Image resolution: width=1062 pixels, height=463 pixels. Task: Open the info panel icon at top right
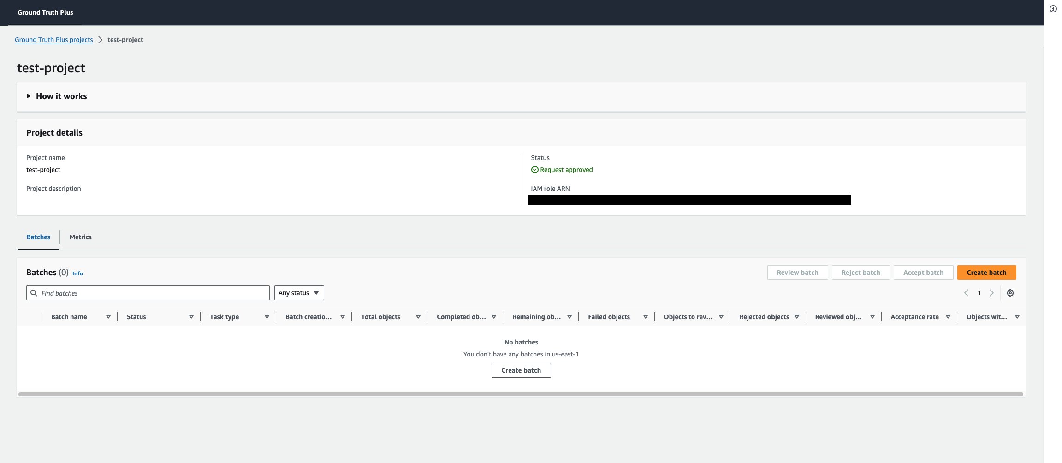click(x=1053, y=9)
